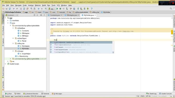Image resolution: width=175 pixels, height=98 pixels.
Task: Collapse the mSwiper package
Action: [13, 51]
